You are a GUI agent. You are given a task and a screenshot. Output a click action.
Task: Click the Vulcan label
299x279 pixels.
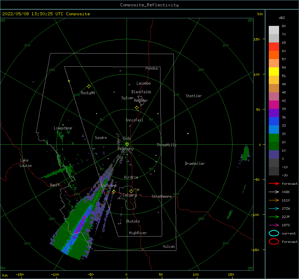pos(169,246)
